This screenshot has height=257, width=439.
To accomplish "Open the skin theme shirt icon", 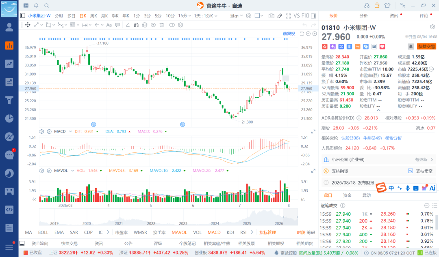I will point(387,5).
